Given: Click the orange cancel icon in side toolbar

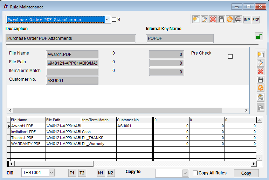Looking at the screenshot, I should coord(261,88).
